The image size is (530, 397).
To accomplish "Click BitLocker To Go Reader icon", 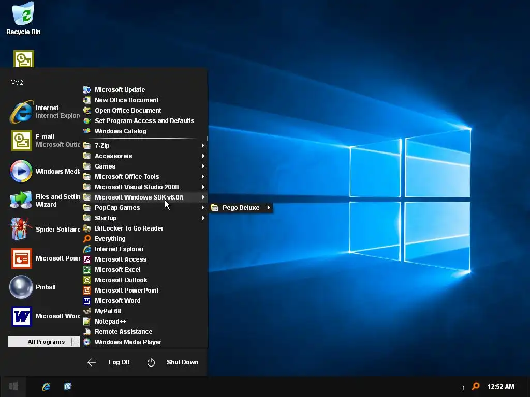I will [87, 228].
